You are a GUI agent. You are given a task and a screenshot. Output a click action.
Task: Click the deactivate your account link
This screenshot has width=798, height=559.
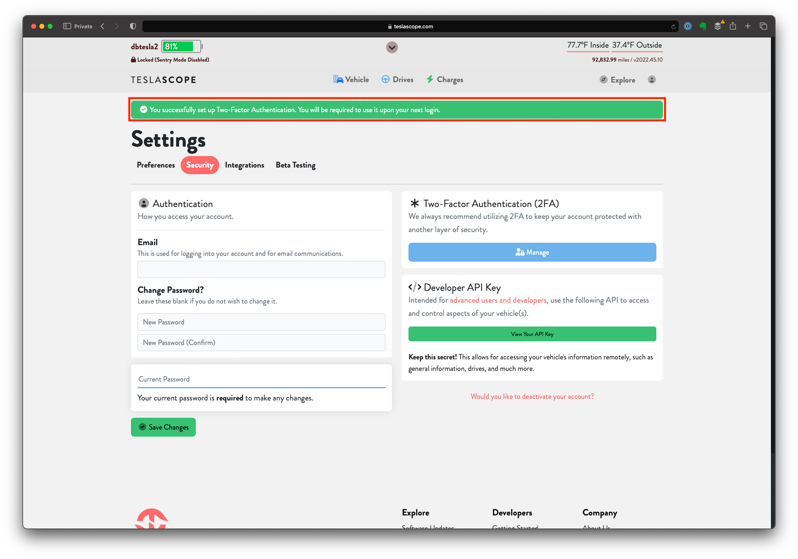pyautogui.click(x=532, y=396)
